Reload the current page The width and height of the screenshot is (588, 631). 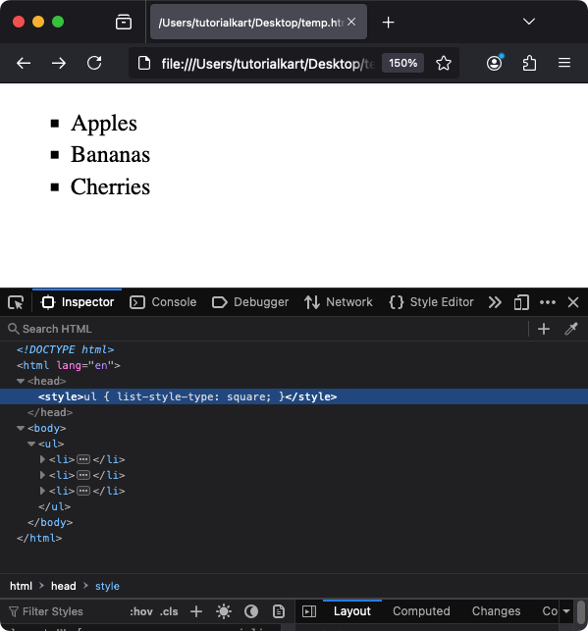point(94,63)
